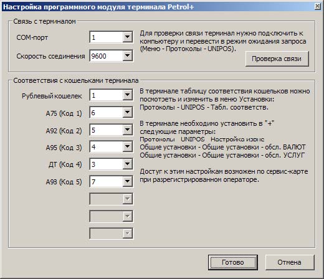The width and height of the screenshot is (324, 279).
Task: Click the ДТ (Код 4) label
Action: pos(65,164)
